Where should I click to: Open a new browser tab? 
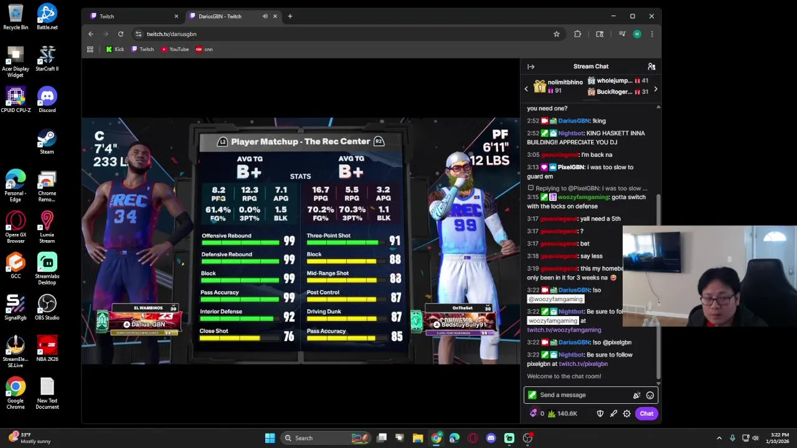tap(290, 16)
